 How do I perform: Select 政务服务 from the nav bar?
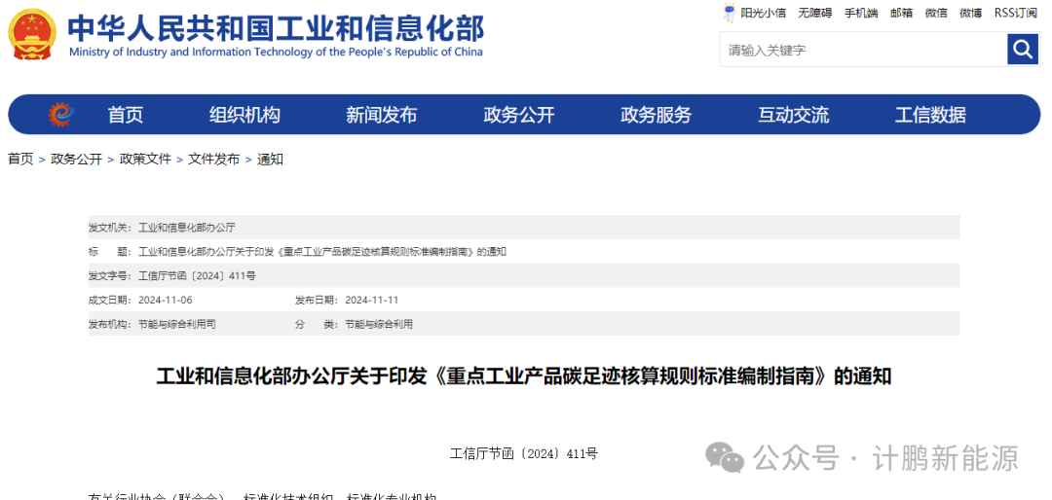pyautogui.click(x=656, y=115)
